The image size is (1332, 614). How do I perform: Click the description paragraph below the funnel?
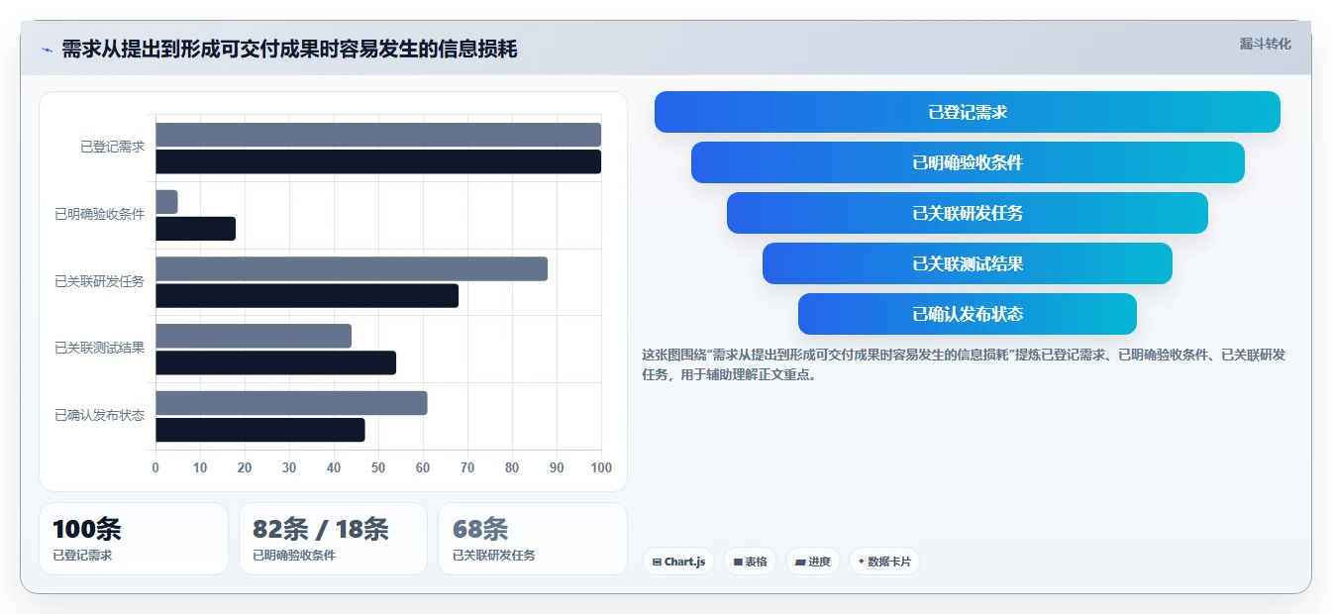click(x=964, y=364)
